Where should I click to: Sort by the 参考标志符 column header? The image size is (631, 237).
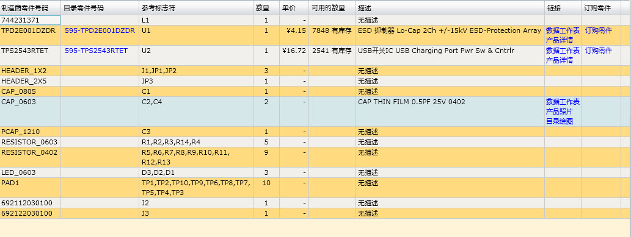coord(196,8)
